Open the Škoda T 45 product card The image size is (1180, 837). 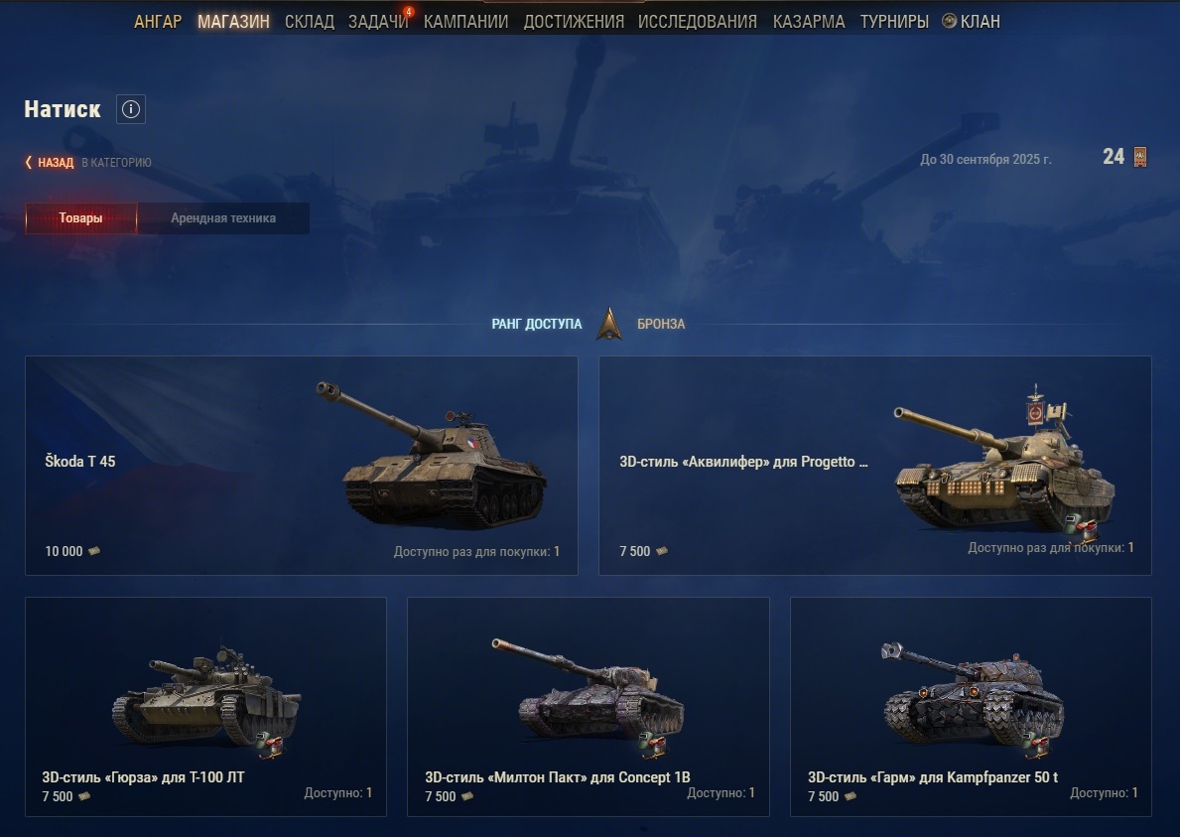coord(301,466)
